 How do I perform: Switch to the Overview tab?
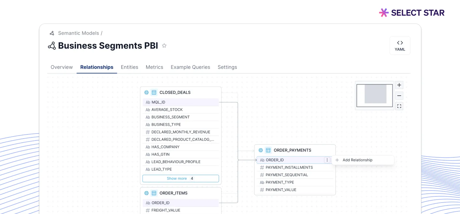pyautogui.click(x=61, y=67)
